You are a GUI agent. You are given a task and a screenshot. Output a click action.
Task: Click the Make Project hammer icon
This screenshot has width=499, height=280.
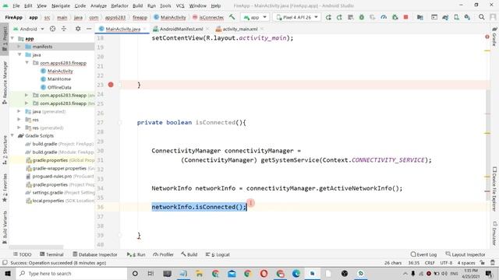(232, 17)
